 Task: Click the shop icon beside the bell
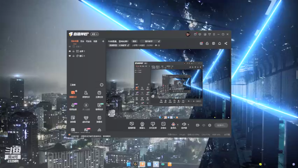pos(213,43)
